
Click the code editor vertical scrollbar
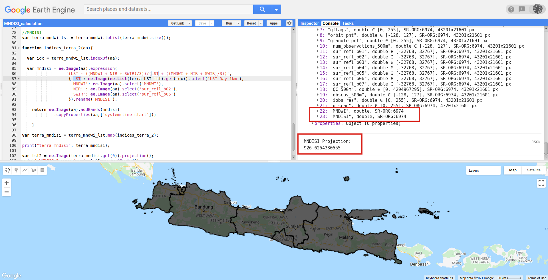tap(293, 137)
